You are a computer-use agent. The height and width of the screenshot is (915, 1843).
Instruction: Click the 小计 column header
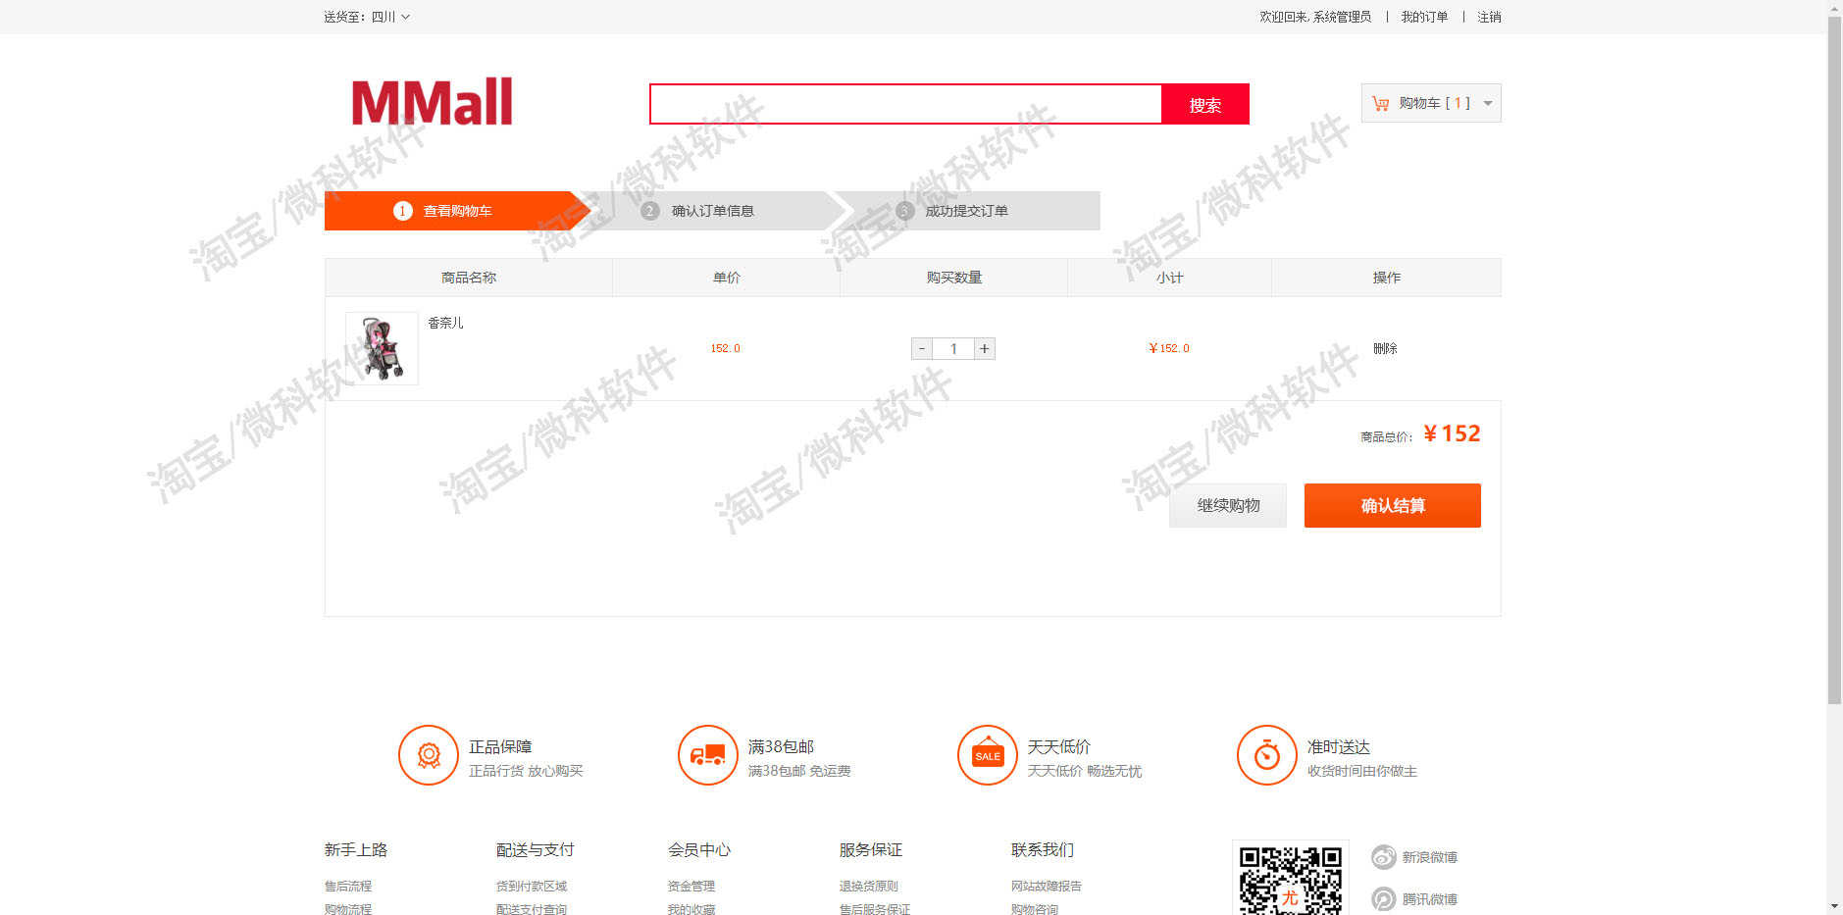click(1170, 278)
